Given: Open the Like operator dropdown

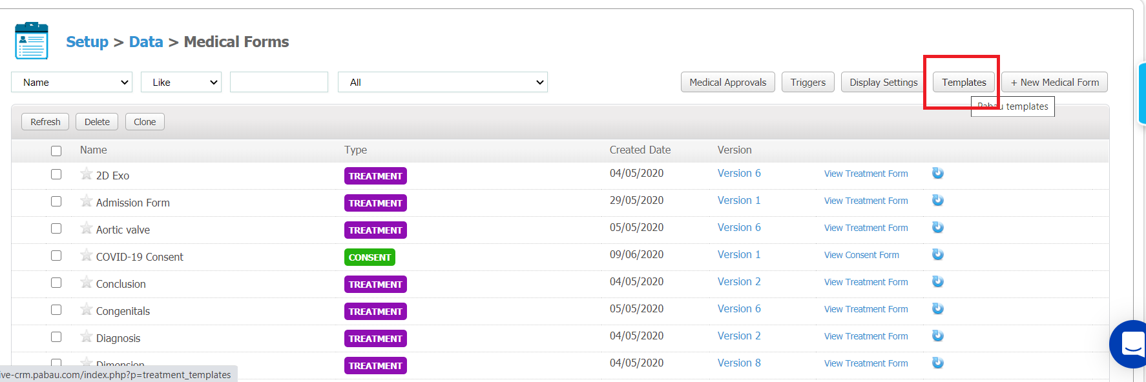Looking at the screenshot, I should (181, 82).
